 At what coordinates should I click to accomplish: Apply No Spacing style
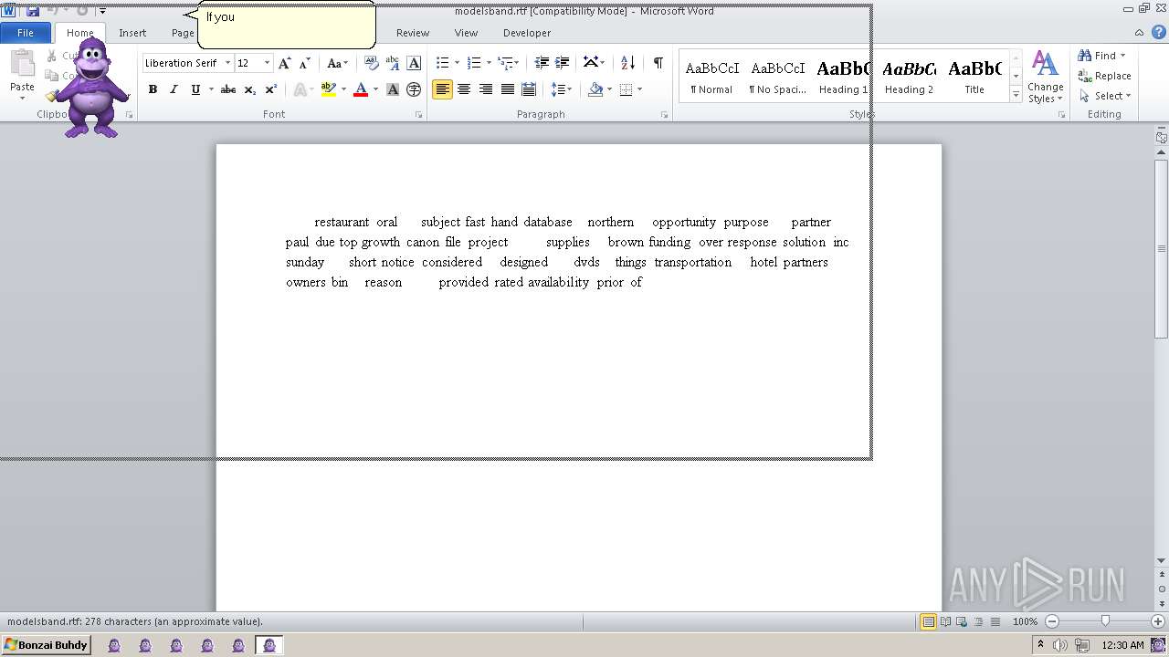coord(777,77)
